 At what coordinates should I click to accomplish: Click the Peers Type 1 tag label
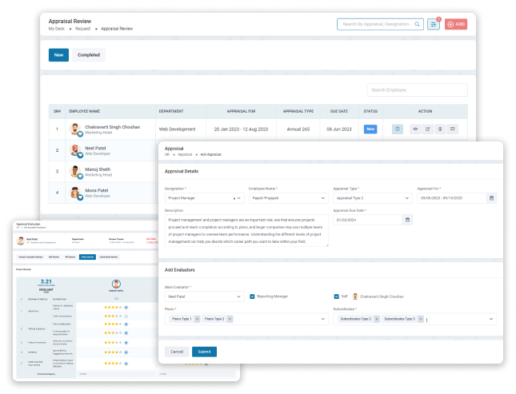(182, 319)
